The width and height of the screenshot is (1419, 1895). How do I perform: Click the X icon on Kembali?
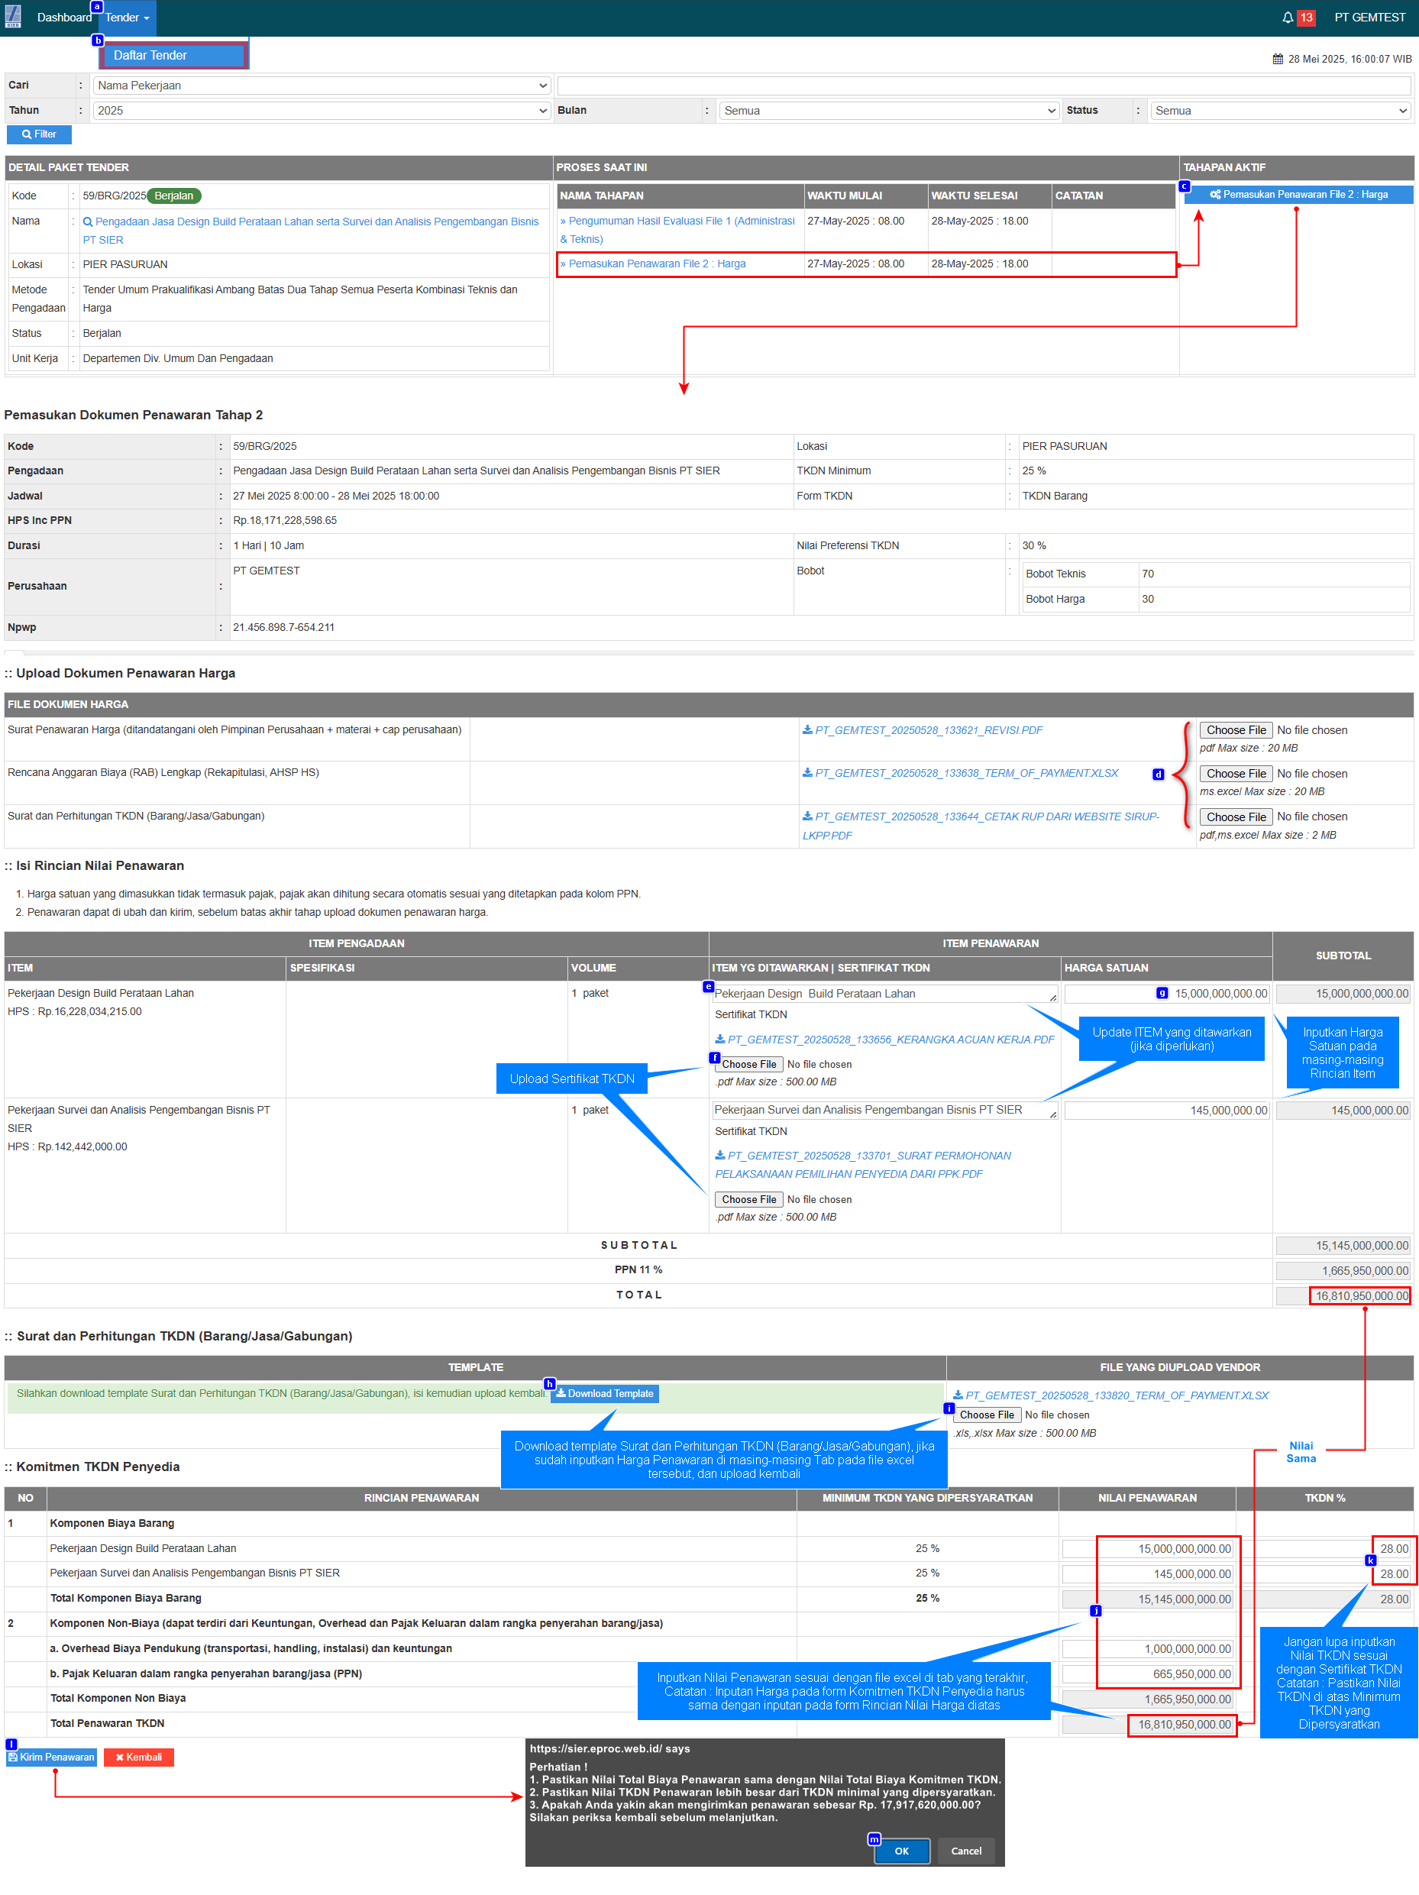[120, 1758]
